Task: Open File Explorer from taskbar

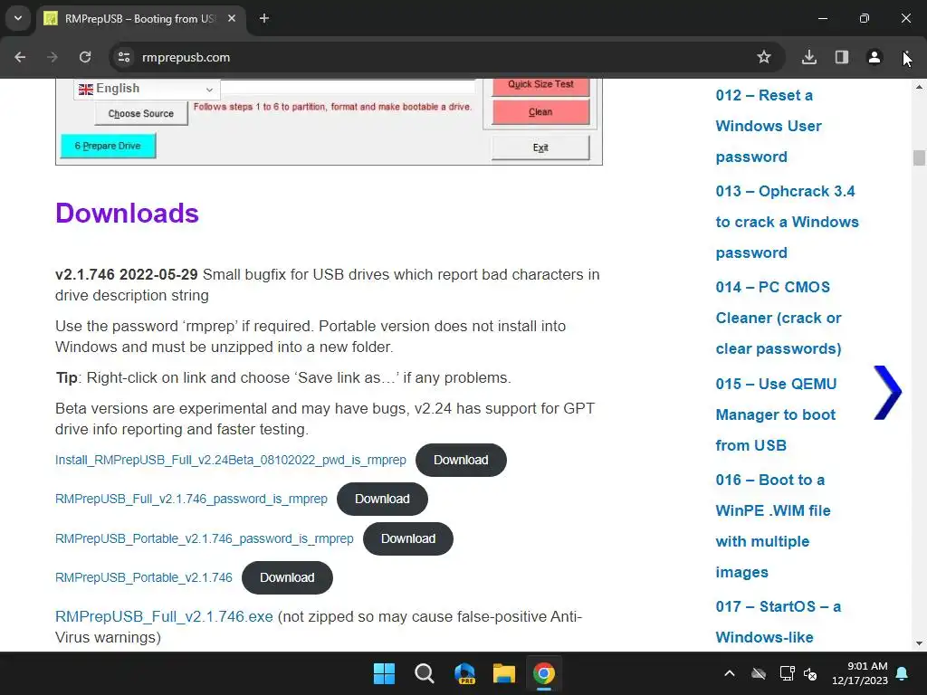Action: coord(504,673)
